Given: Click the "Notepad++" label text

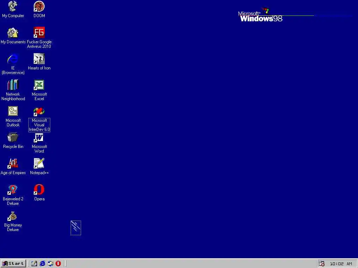Looking at the screenshot, I should pyautogui.click(x=39, y=173).
